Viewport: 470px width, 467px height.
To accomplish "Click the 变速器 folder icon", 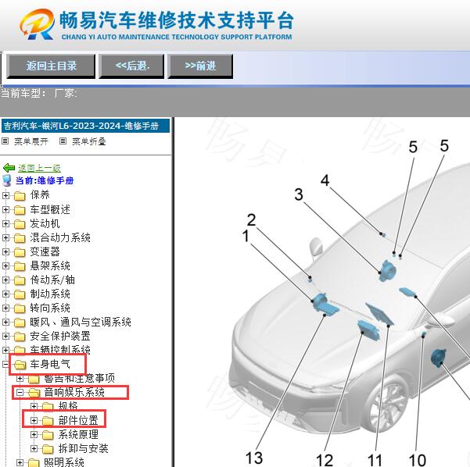I will [x=20, y=252].
